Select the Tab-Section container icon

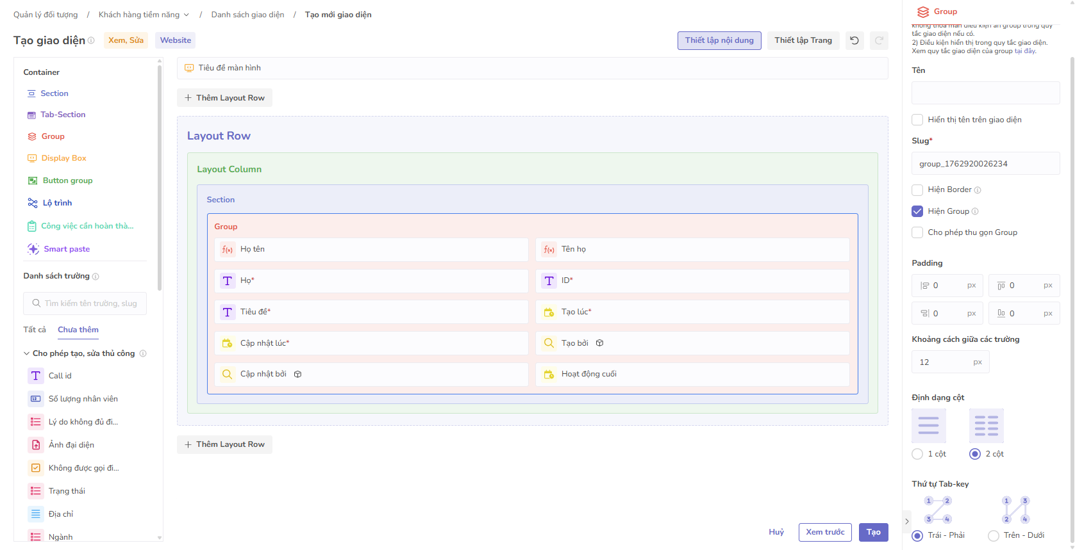click(31, 115)
